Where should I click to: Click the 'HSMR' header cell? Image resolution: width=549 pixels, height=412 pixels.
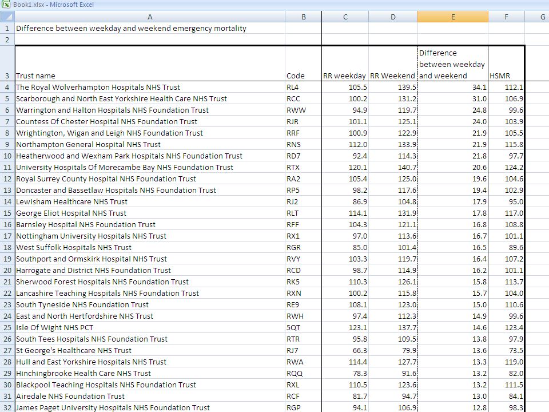tap(506, 64)
